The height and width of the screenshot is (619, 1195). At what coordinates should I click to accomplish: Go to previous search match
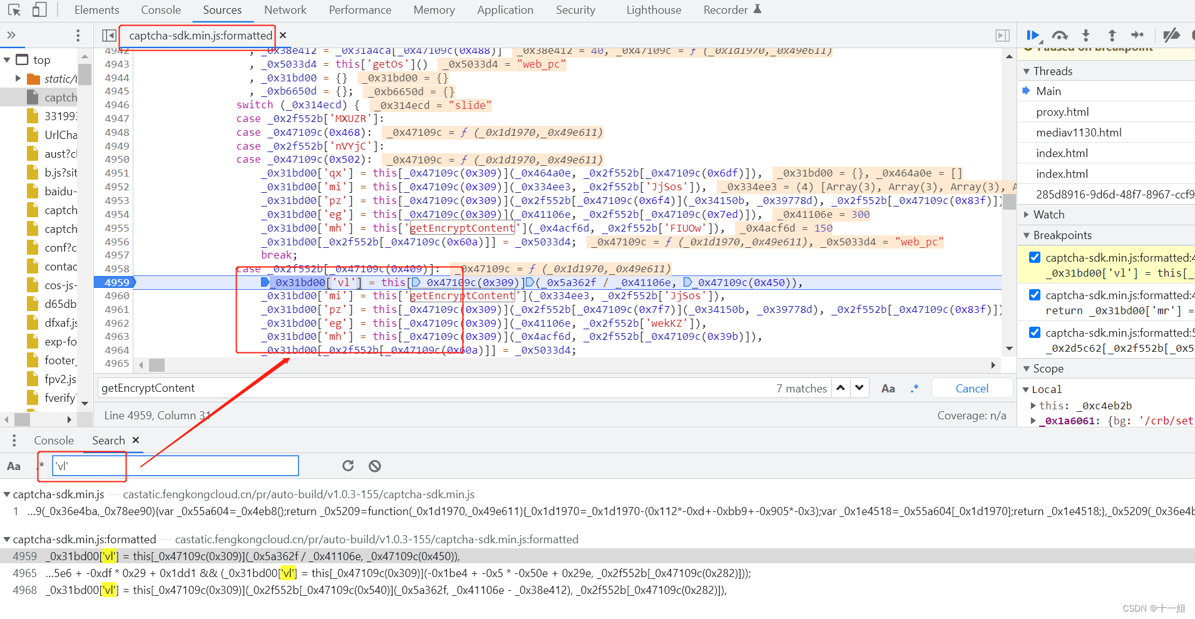pos(841,388)
